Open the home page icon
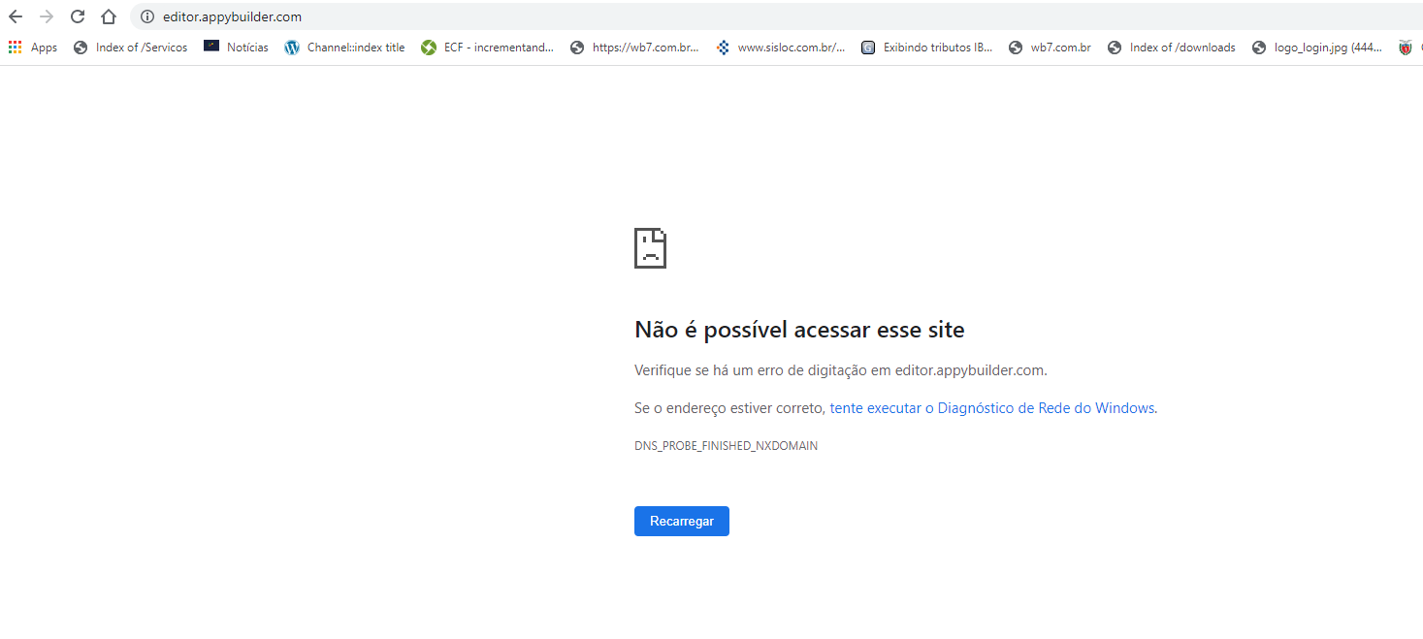Screen dimensions: 1423x639 [x=109, y=16]
